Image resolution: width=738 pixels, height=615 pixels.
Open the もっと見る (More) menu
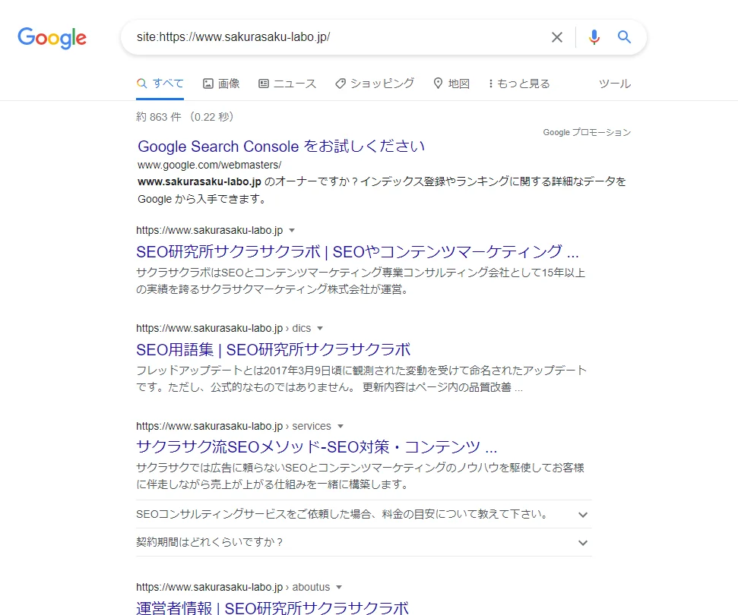point(519,84)
